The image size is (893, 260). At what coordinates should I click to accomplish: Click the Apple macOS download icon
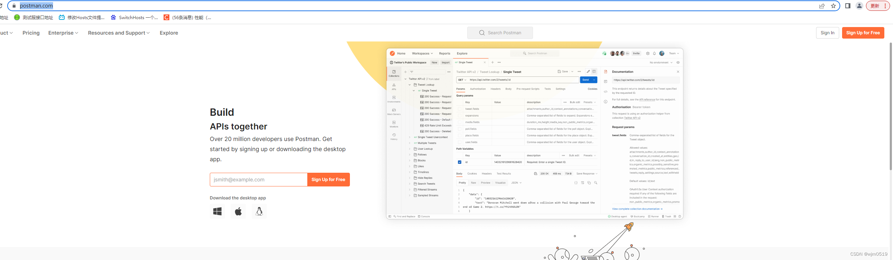coord(238,211)
